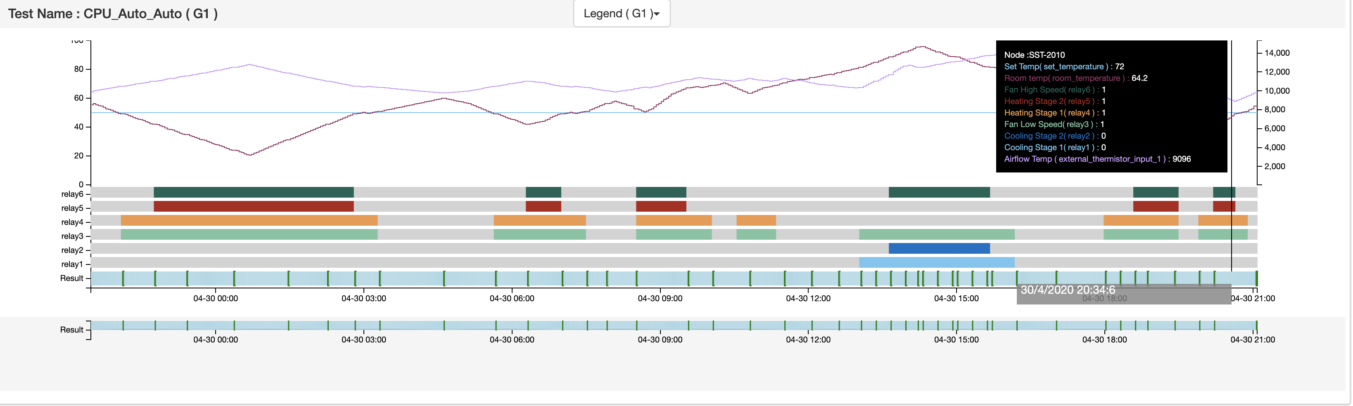The height and width of the screenshot is (406, 1353).
Task: Click the longest dark green relay6 bar
Action: [253, 193]
